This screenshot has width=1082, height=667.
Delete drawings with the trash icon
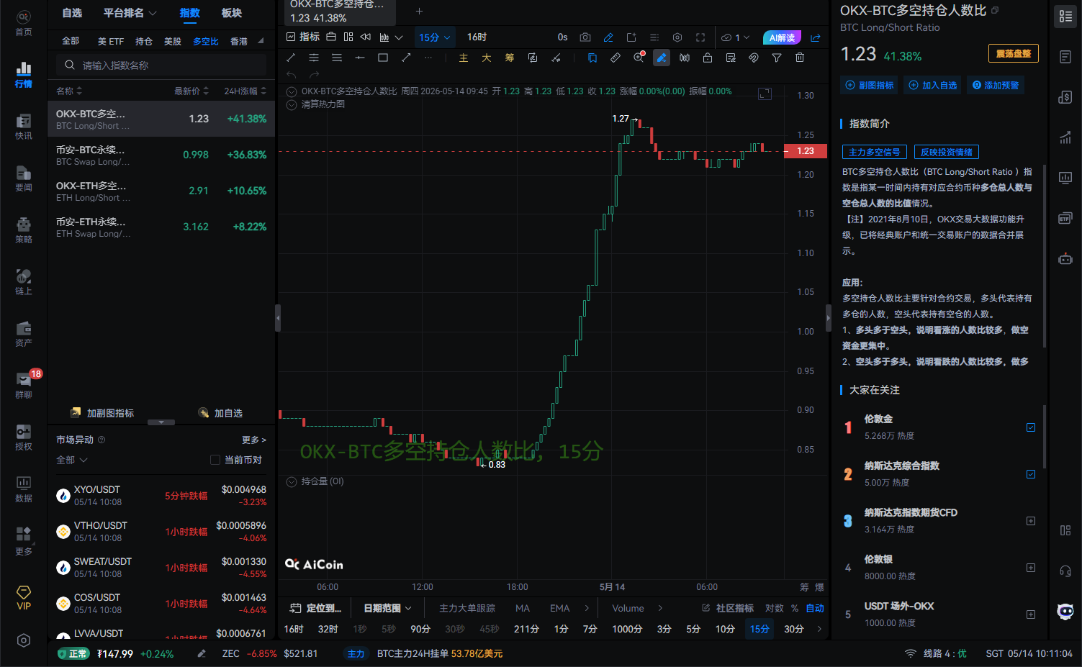click(x=800, y=58)
